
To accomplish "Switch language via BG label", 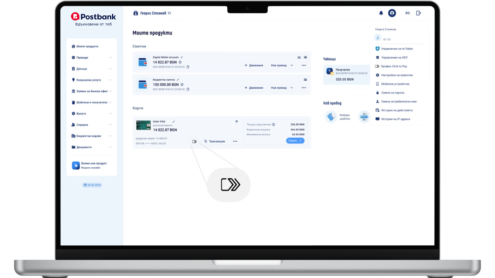I will pyautogui.click(x=408, y=13).
